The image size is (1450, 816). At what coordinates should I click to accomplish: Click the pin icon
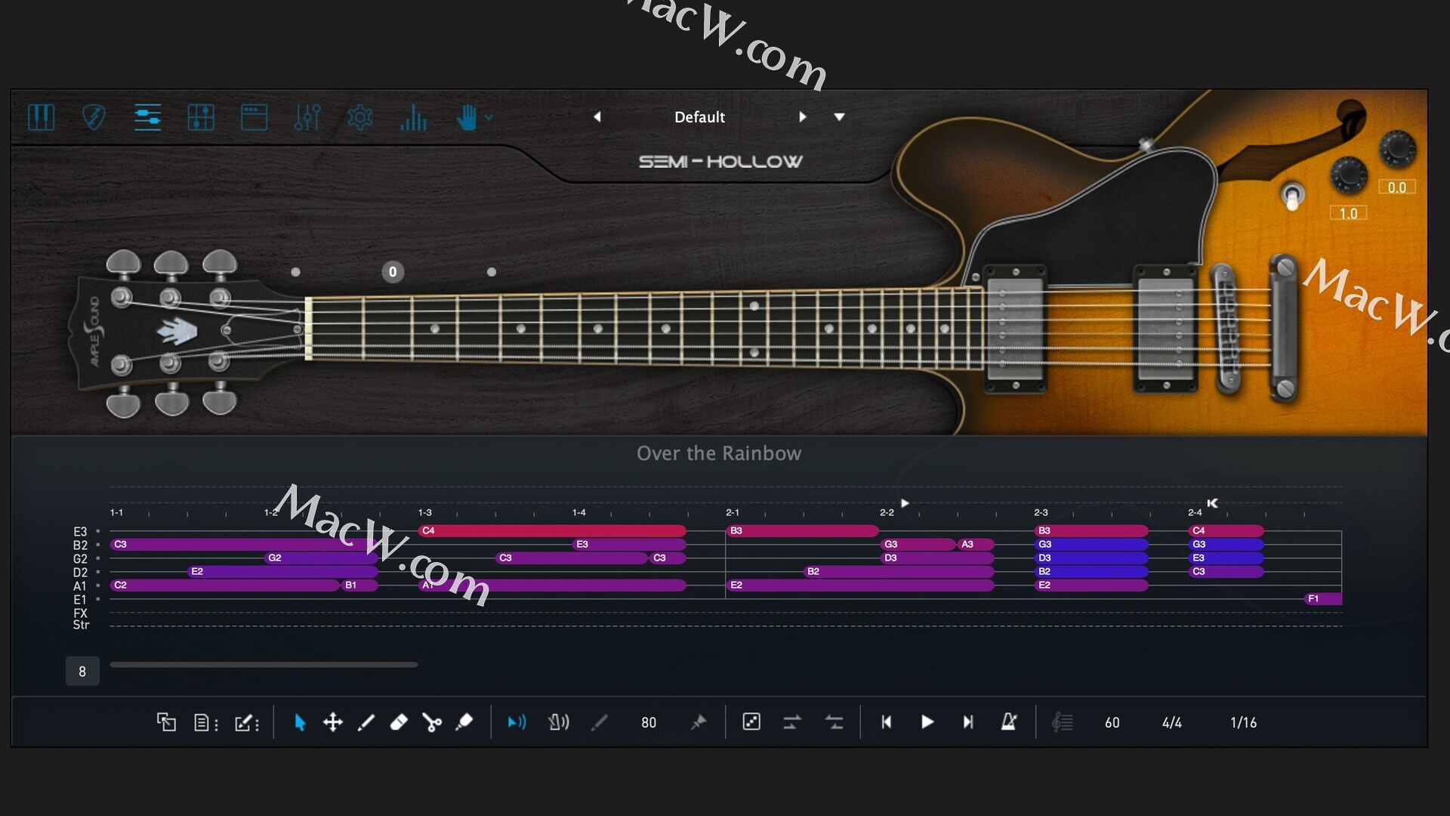coord(699,723)
